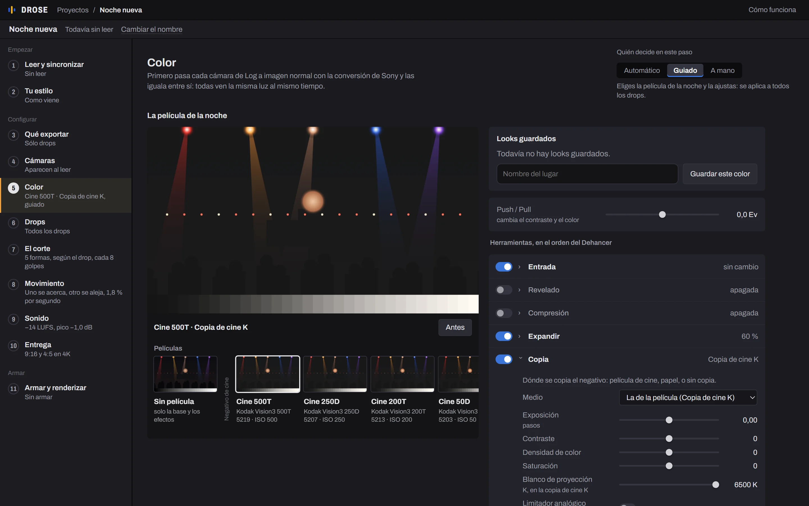Click the Antes button

click(455, 327)
